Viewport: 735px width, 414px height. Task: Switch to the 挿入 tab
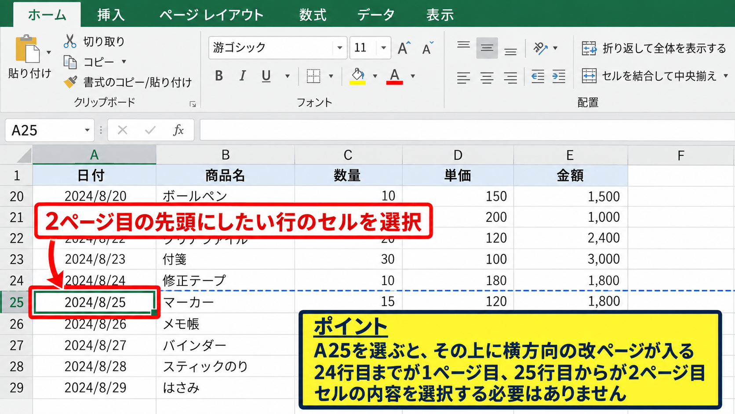pyautogui.click(x=111, y=15)
